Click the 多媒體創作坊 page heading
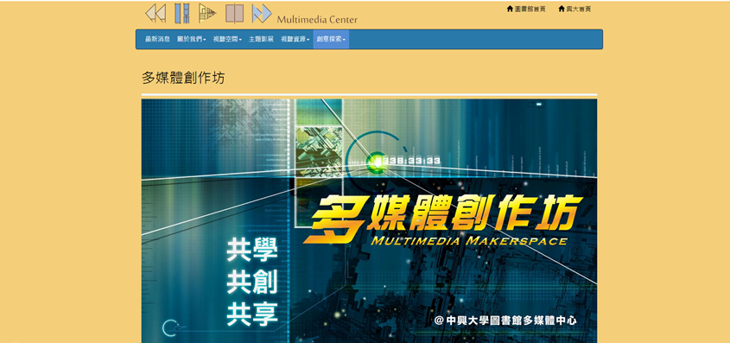 click(x=183, y=78)
